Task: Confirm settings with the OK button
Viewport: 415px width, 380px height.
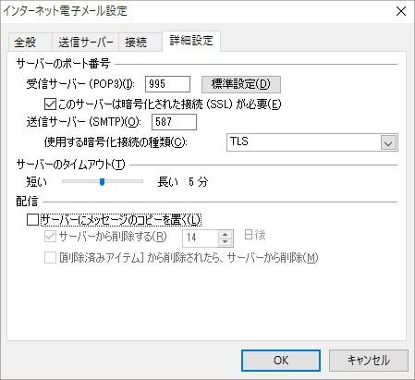Action: pyautogui.click(x=281, y=361)
